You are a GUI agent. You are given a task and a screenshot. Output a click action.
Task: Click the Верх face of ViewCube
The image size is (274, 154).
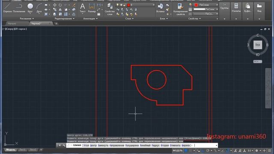point(258,45)
